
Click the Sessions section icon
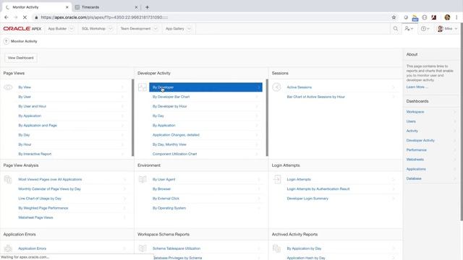click(276, 87)
